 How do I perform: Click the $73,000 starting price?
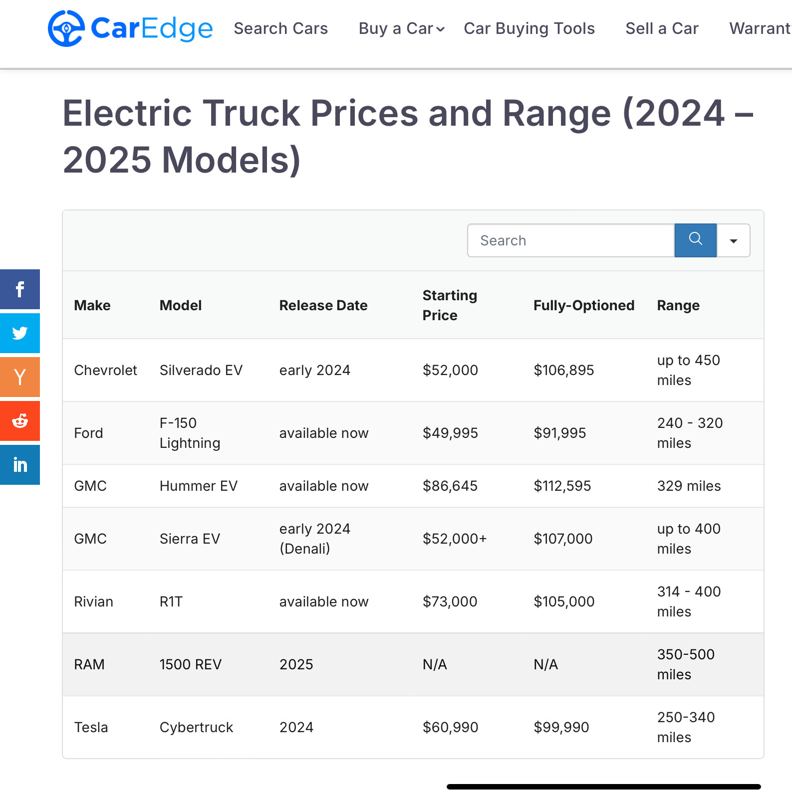pyautogui.click(x=450, y=601)
